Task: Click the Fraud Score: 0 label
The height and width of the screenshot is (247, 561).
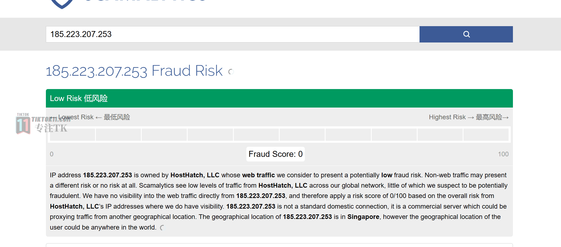Action: [276, 154]
